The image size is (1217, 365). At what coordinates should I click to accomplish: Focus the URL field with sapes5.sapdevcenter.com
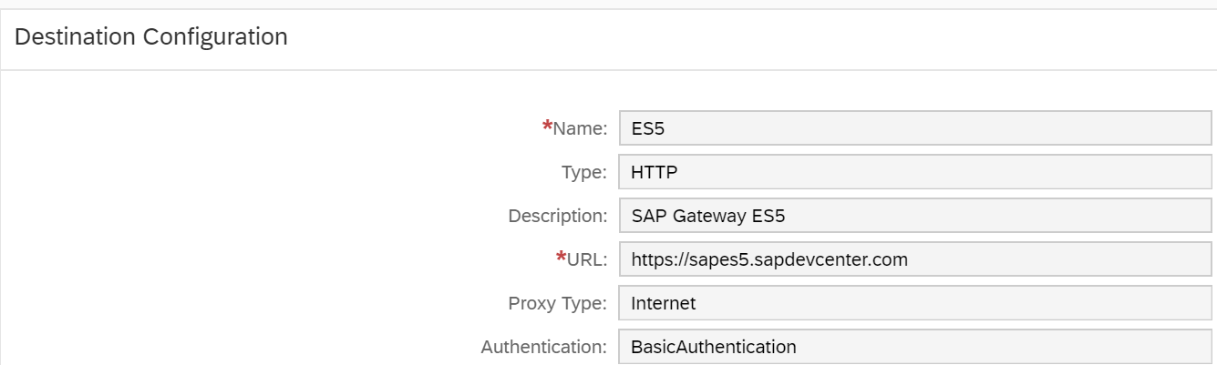[914, 259]
